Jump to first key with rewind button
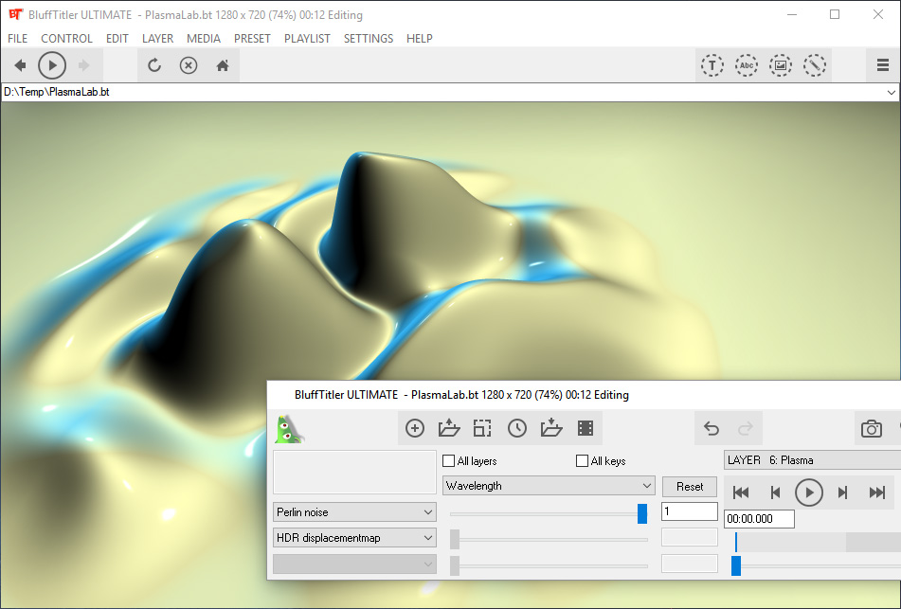This screenshot has width=901, height=609. pos(741,493)
